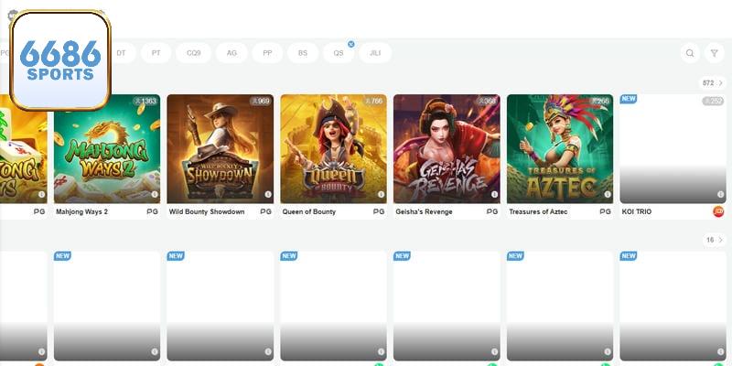Click PG logo beside Treasures of Aztec
Viewport: 732px width, 366px height.
tap(605, 211)
